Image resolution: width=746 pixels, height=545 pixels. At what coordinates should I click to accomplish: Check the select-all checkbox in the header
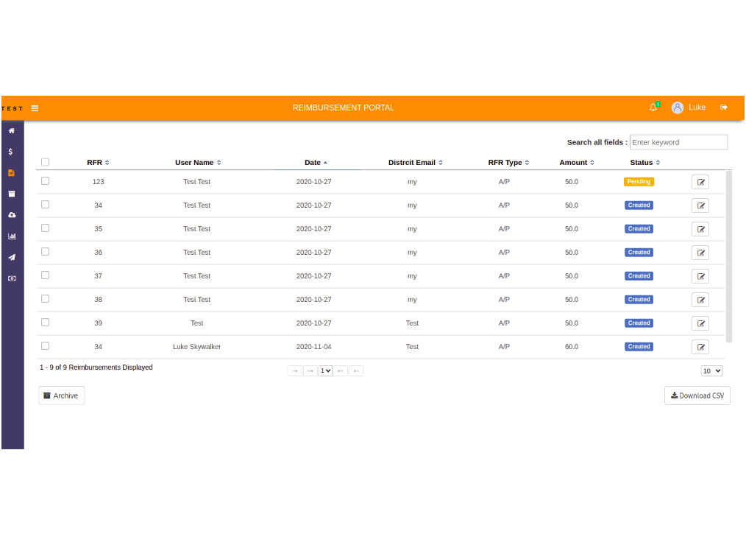pos(45,161)
